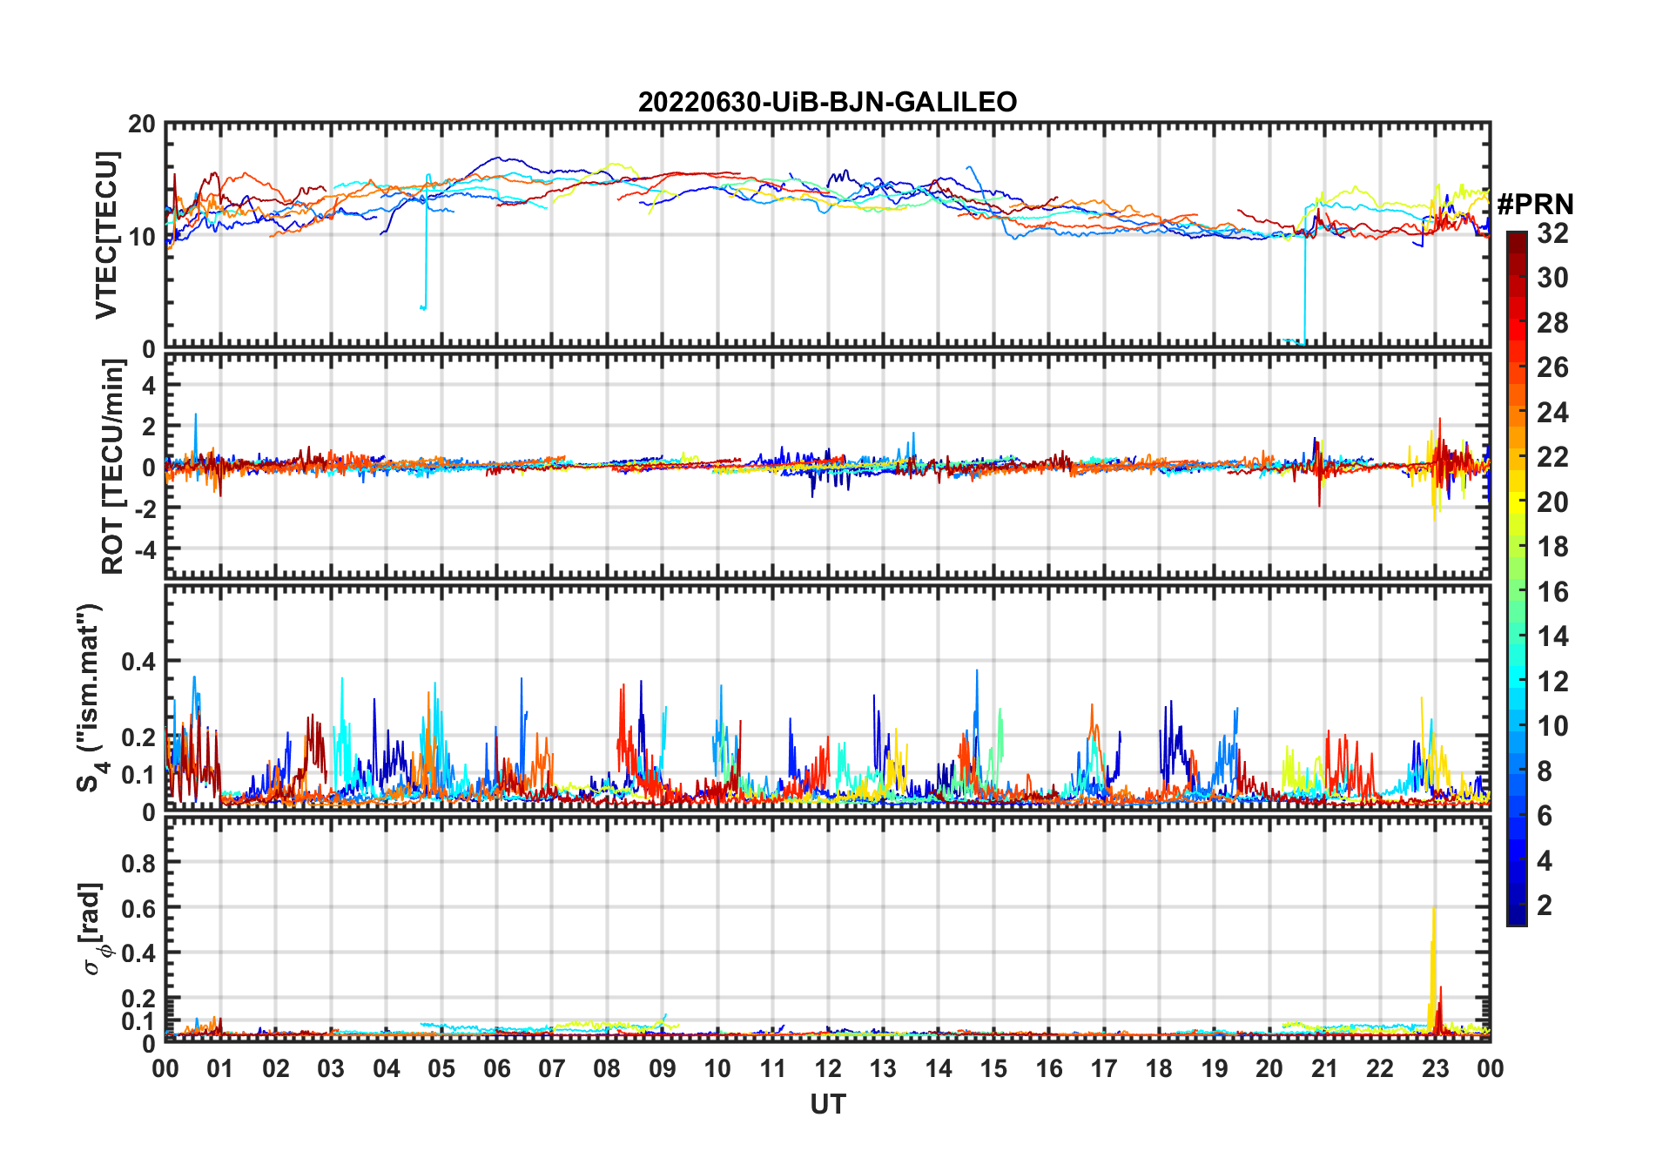Image resolution: width=1656 pixels, height=1158 pixels.
Task: Click UT axis tick label 09
Action: pyautogui.click(x=663, y=1068)
